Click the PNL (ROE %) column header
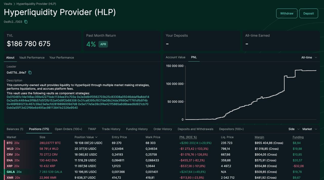 tap(188, 137)
